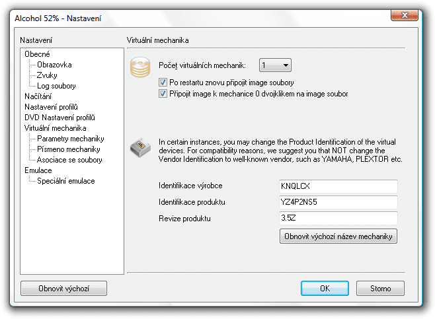435x319 pixels.
Task: Open 'Asociace se soubory' settings page
Action: coord(69,160)
